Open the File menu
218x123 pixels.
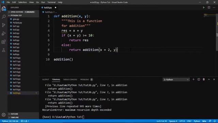point(8,2)
